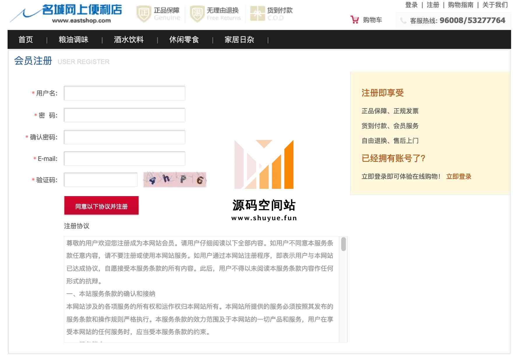Click the 正品保障 Genuine shield icon
Image resolution: width=528 pixels, height=362 pixels.
(144, 14)
